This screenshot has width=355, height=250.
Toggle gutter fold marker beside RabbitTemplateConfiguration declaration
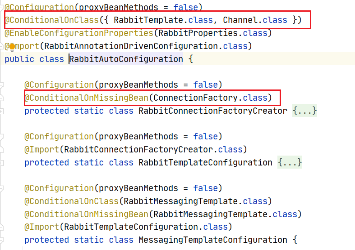2,162
